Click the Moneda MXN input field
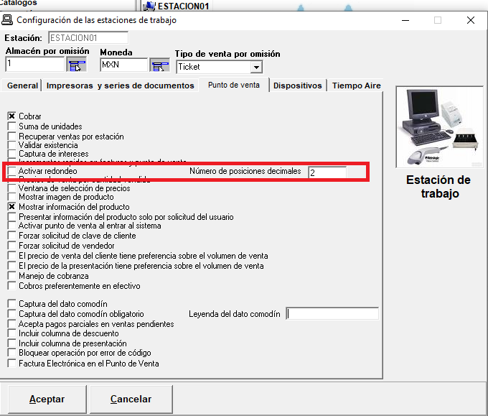The height and width of the screenshot is (416, 488). point(123,65)
